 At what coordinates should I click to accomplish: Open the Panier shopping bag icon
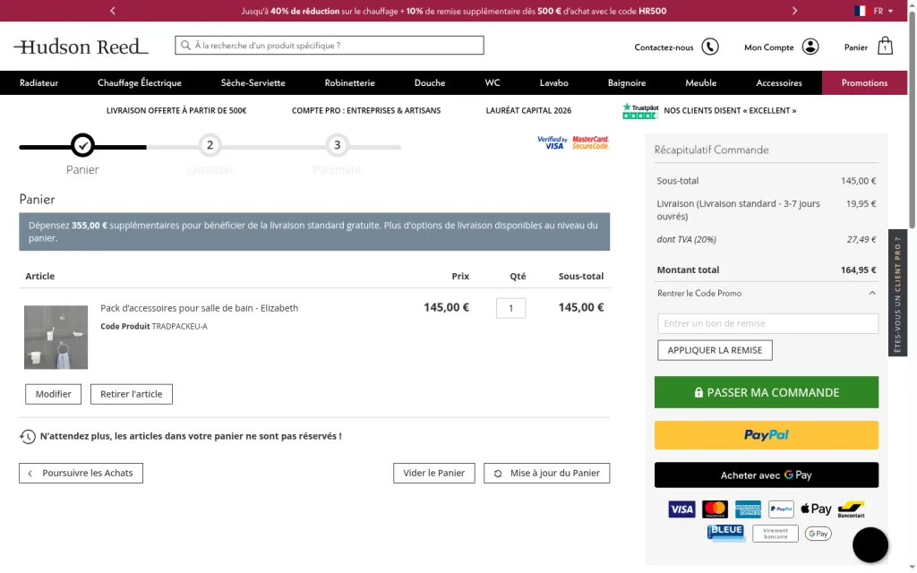tap(885, 46)
